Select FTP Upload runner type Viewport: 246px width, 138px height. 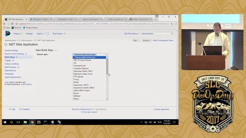tap(90, 77)
